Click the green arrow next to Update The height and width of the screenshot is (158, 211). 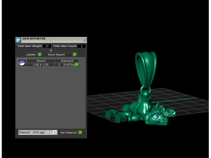pyautogui.click(x=40, y=54)
